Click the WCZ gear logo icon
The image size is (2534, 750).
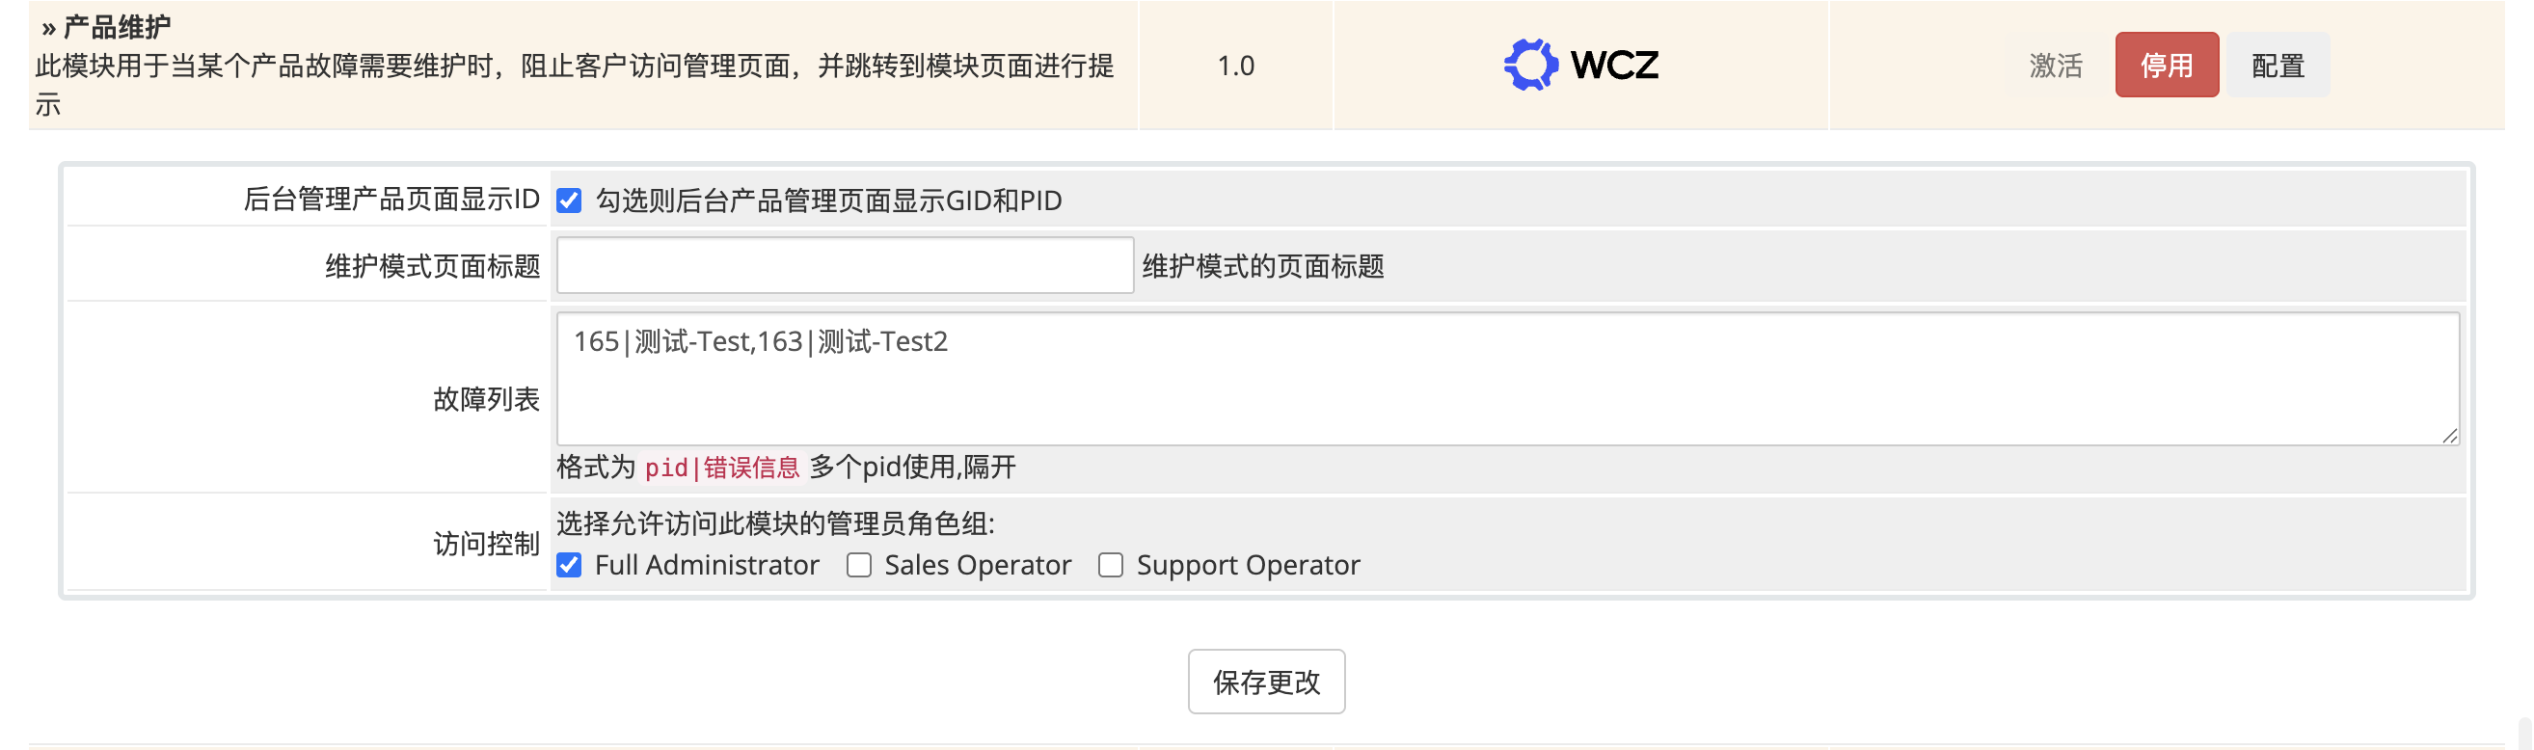click(1529, 65)
